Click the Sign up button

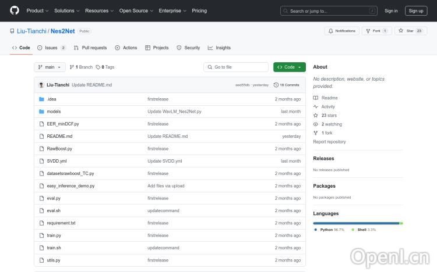point(416,10)
